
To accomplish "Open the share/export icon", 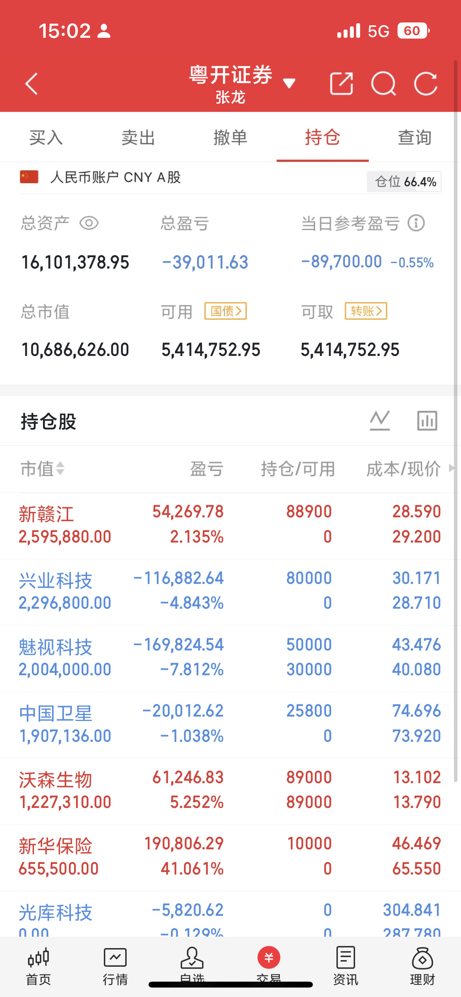I will click(x=341, y=83).
